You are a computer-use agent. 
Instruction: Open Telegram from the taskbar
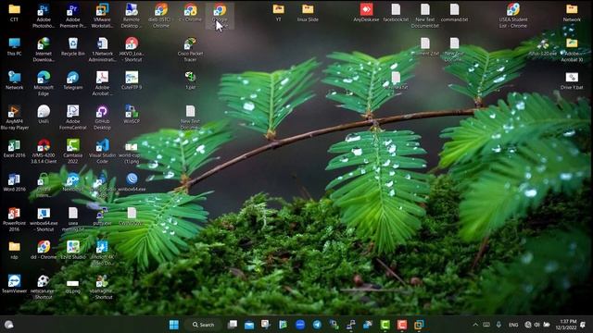(x=317, y=325)
